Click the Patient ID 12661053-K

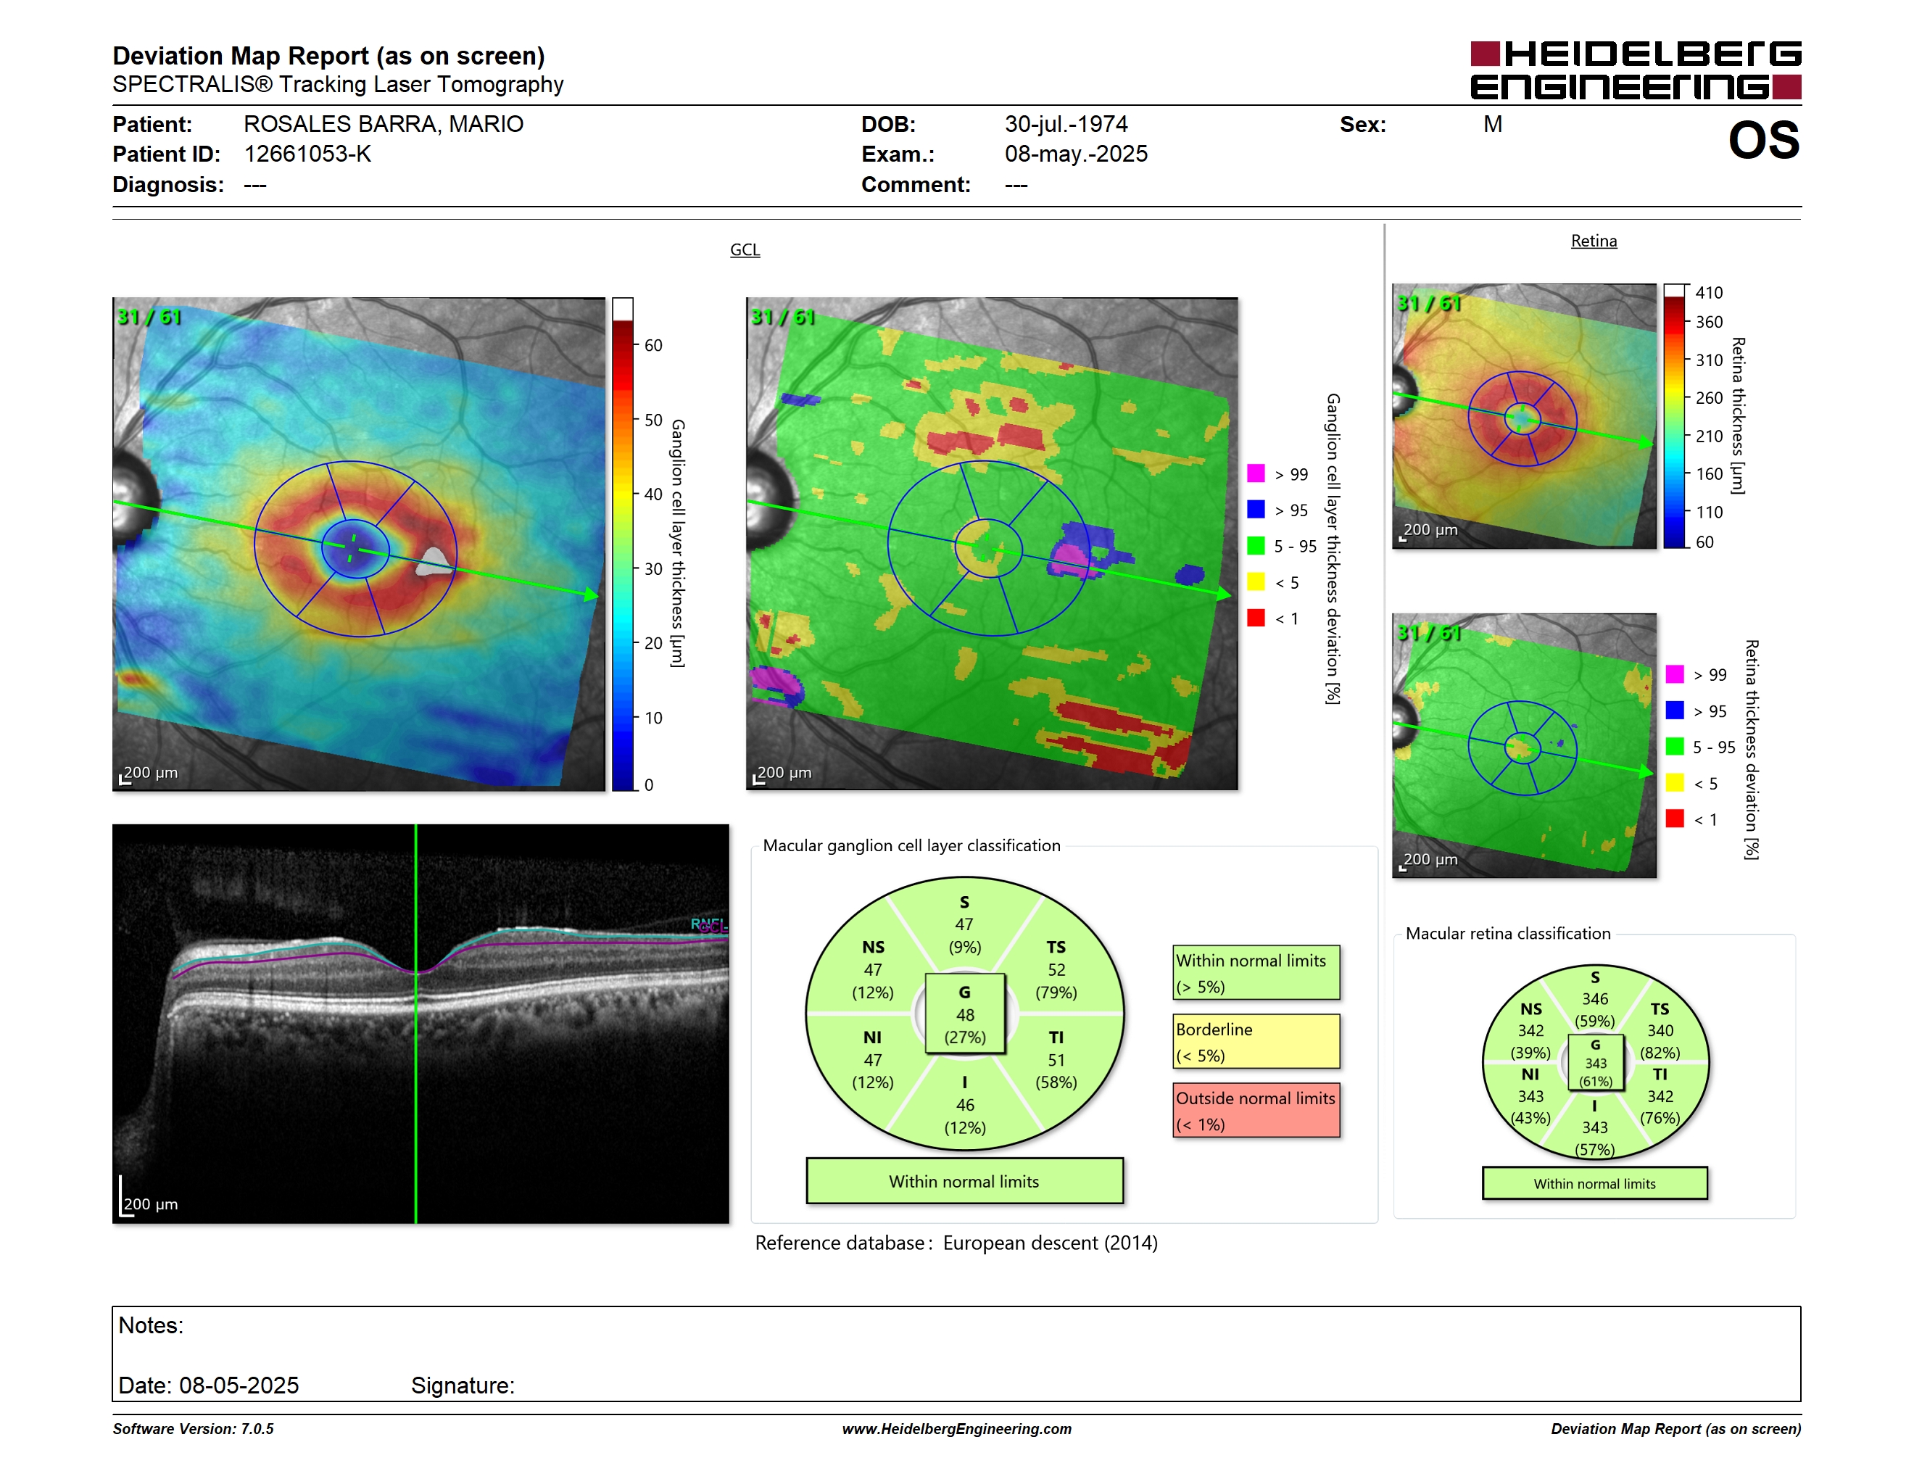pos(307,154)
